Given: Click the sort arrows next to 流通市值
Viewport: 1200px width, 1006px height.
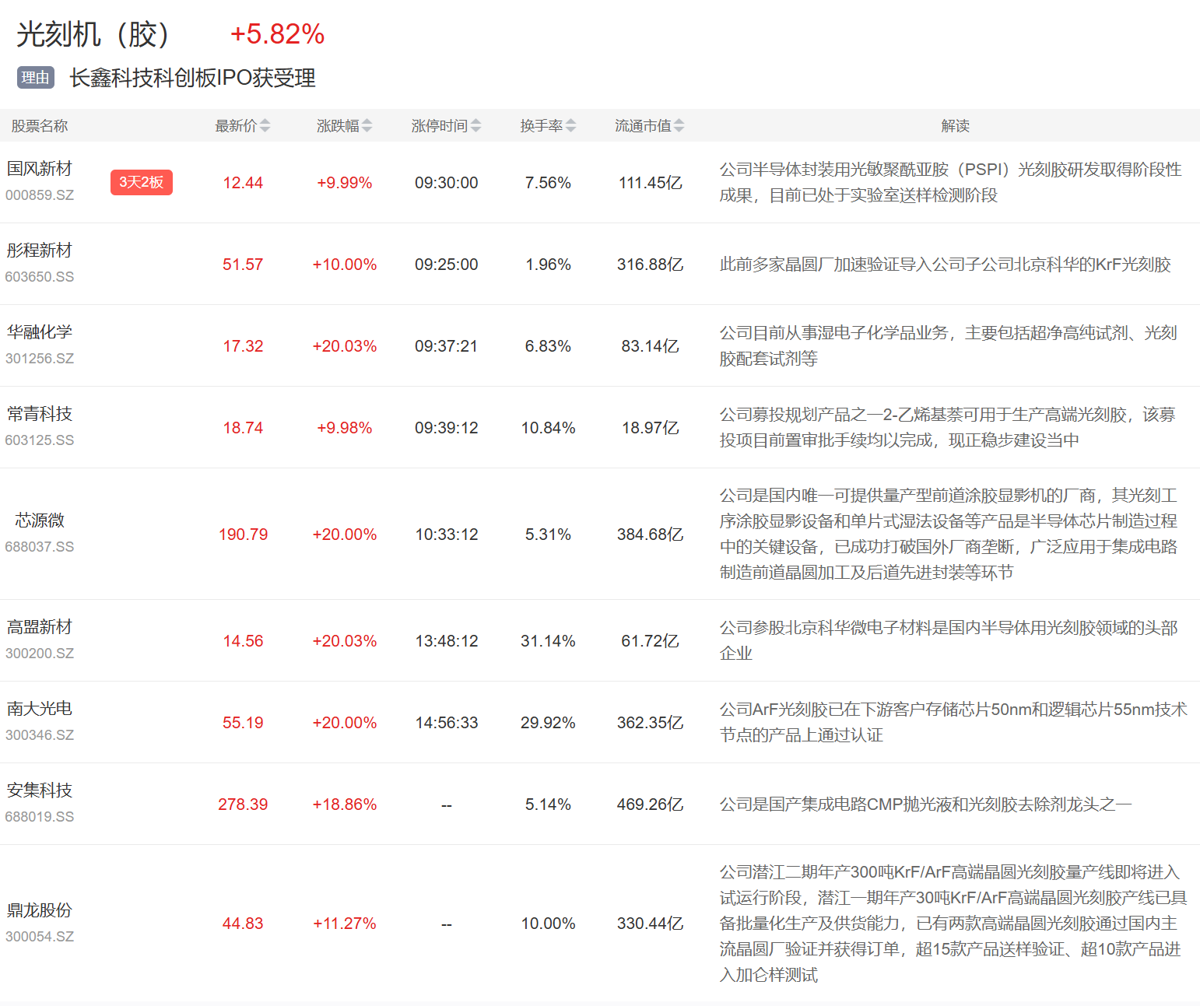Looking at the screenshot, I should coord(679,125).
